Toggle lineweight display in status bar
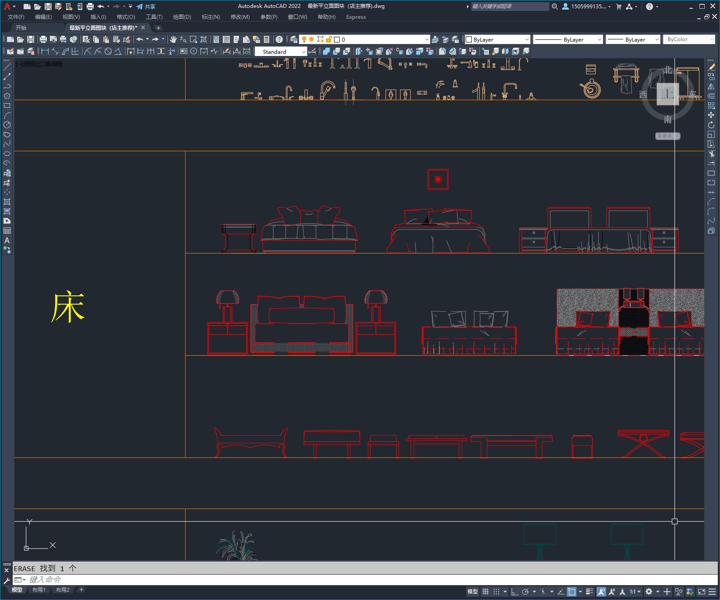 (x=590, y=592)
